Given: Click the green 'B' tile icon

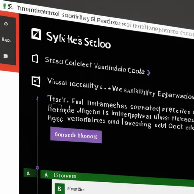Looking at the screenshot, I should coord(59,189).
